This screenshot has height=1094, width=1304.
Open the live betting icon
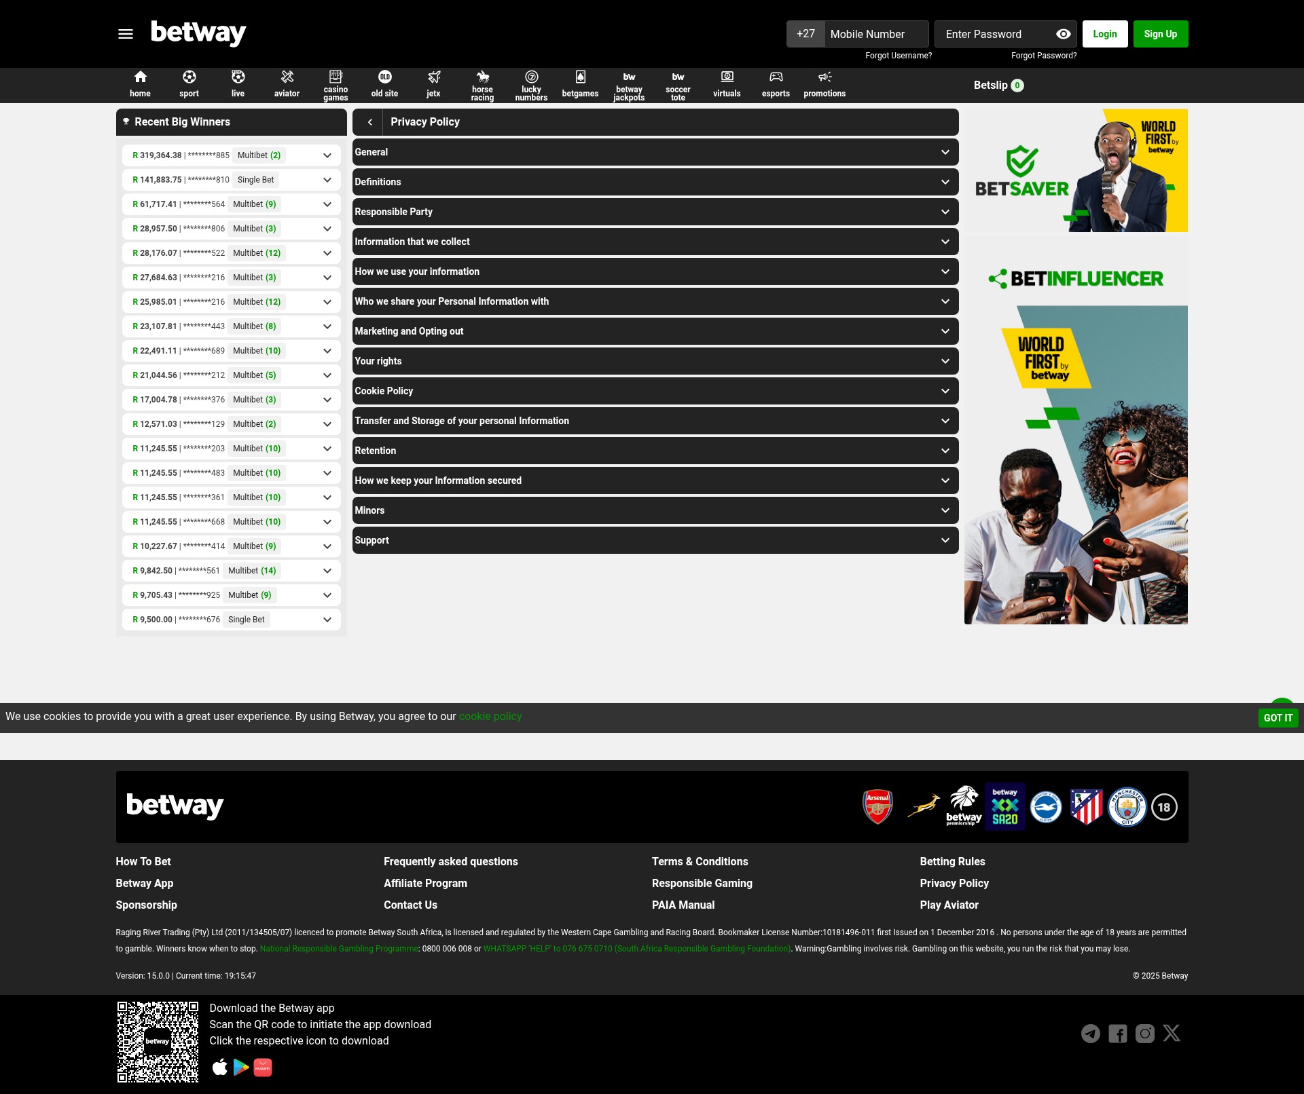(238, 77)
